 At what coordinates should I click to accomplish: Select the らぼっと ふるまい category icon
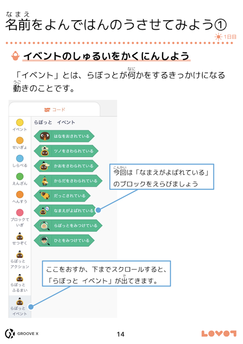[x=20, y=278]
